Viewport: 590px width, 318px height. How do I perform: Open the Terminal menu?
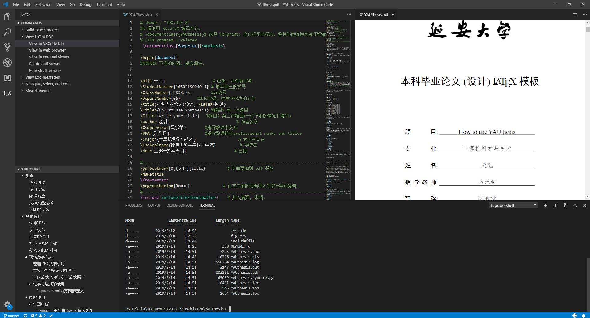tap(104, 4)
